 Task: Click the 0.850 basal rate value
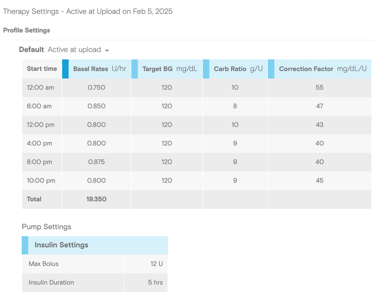pos(96,106)
